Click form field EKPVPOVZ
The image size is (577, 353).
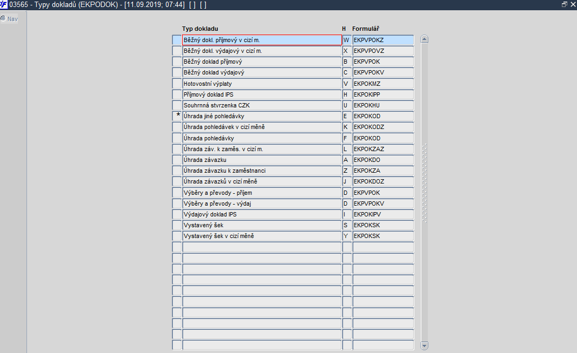tap(383, 51)
